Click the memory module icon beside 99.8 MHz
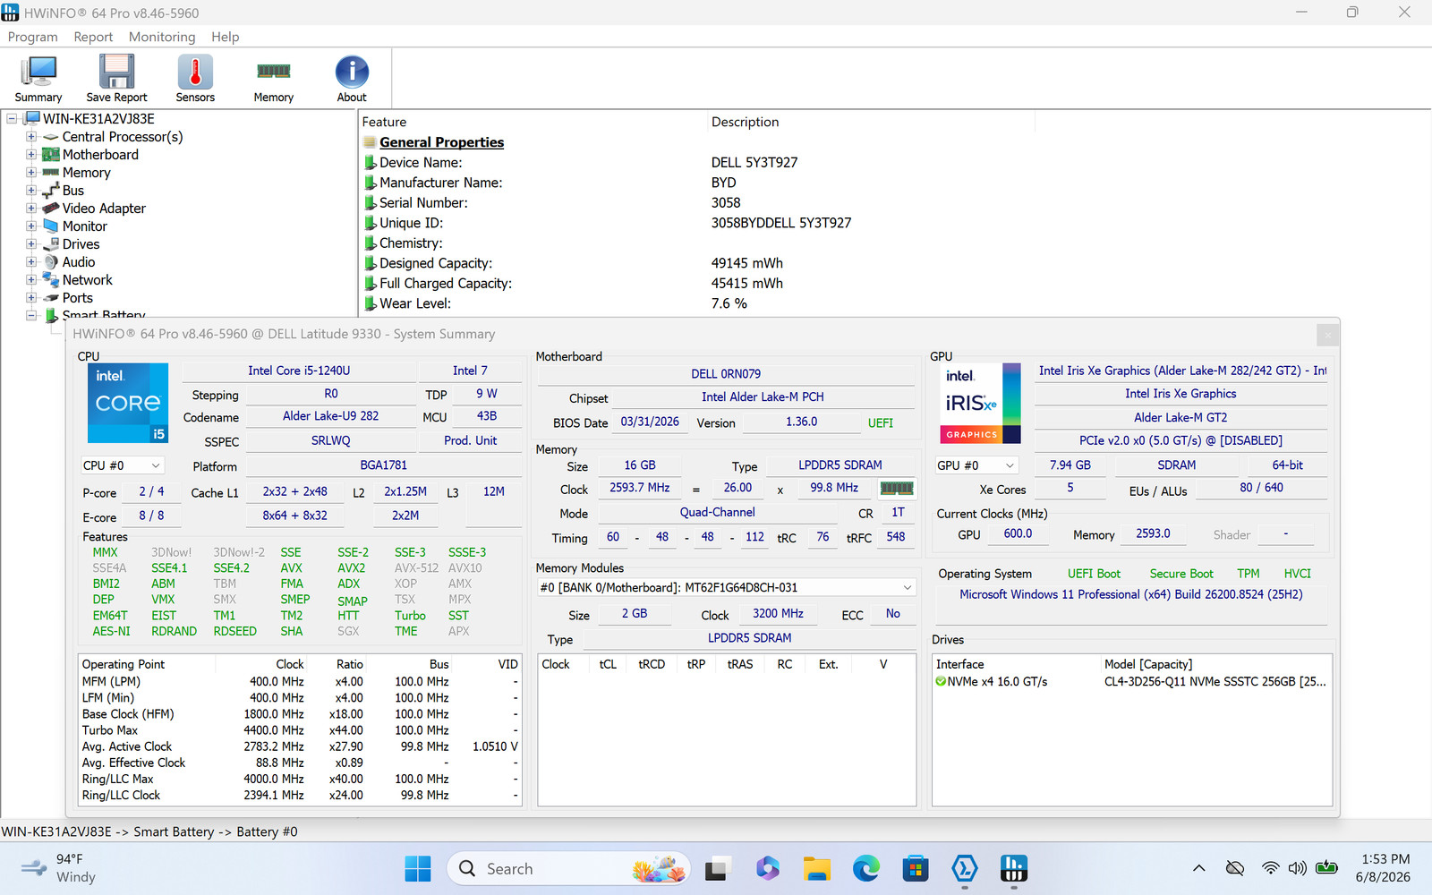Image resolution: width=1432 pixels, height=895 pixels. tap(897, 488)
